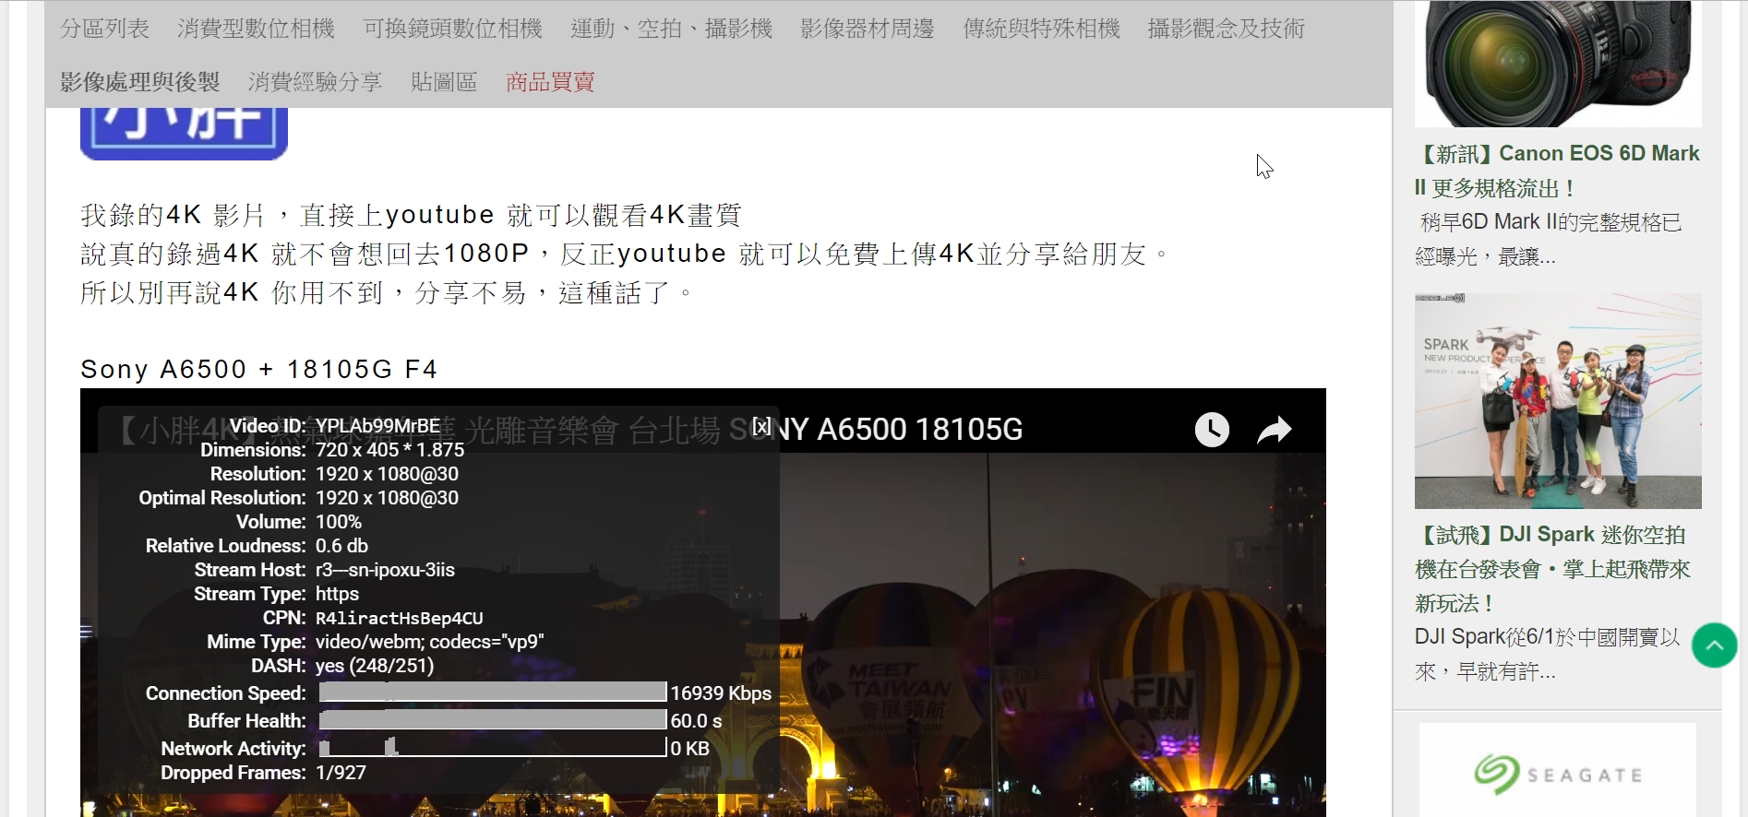Click the Watch later clock icon

(1212, 430)
